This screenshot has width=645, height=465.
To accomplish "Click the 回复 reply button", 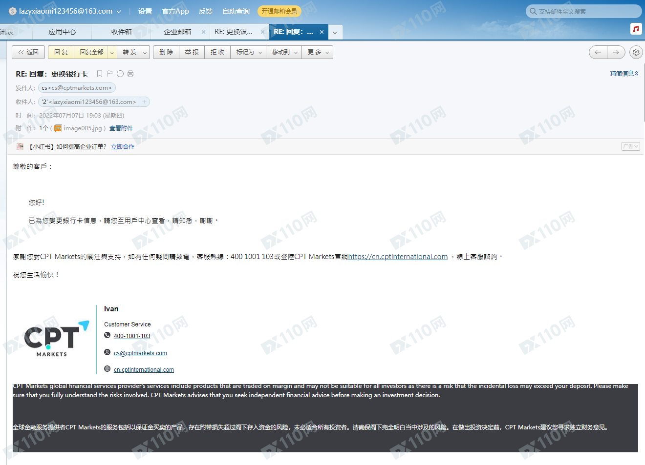I will click(61, 52).
